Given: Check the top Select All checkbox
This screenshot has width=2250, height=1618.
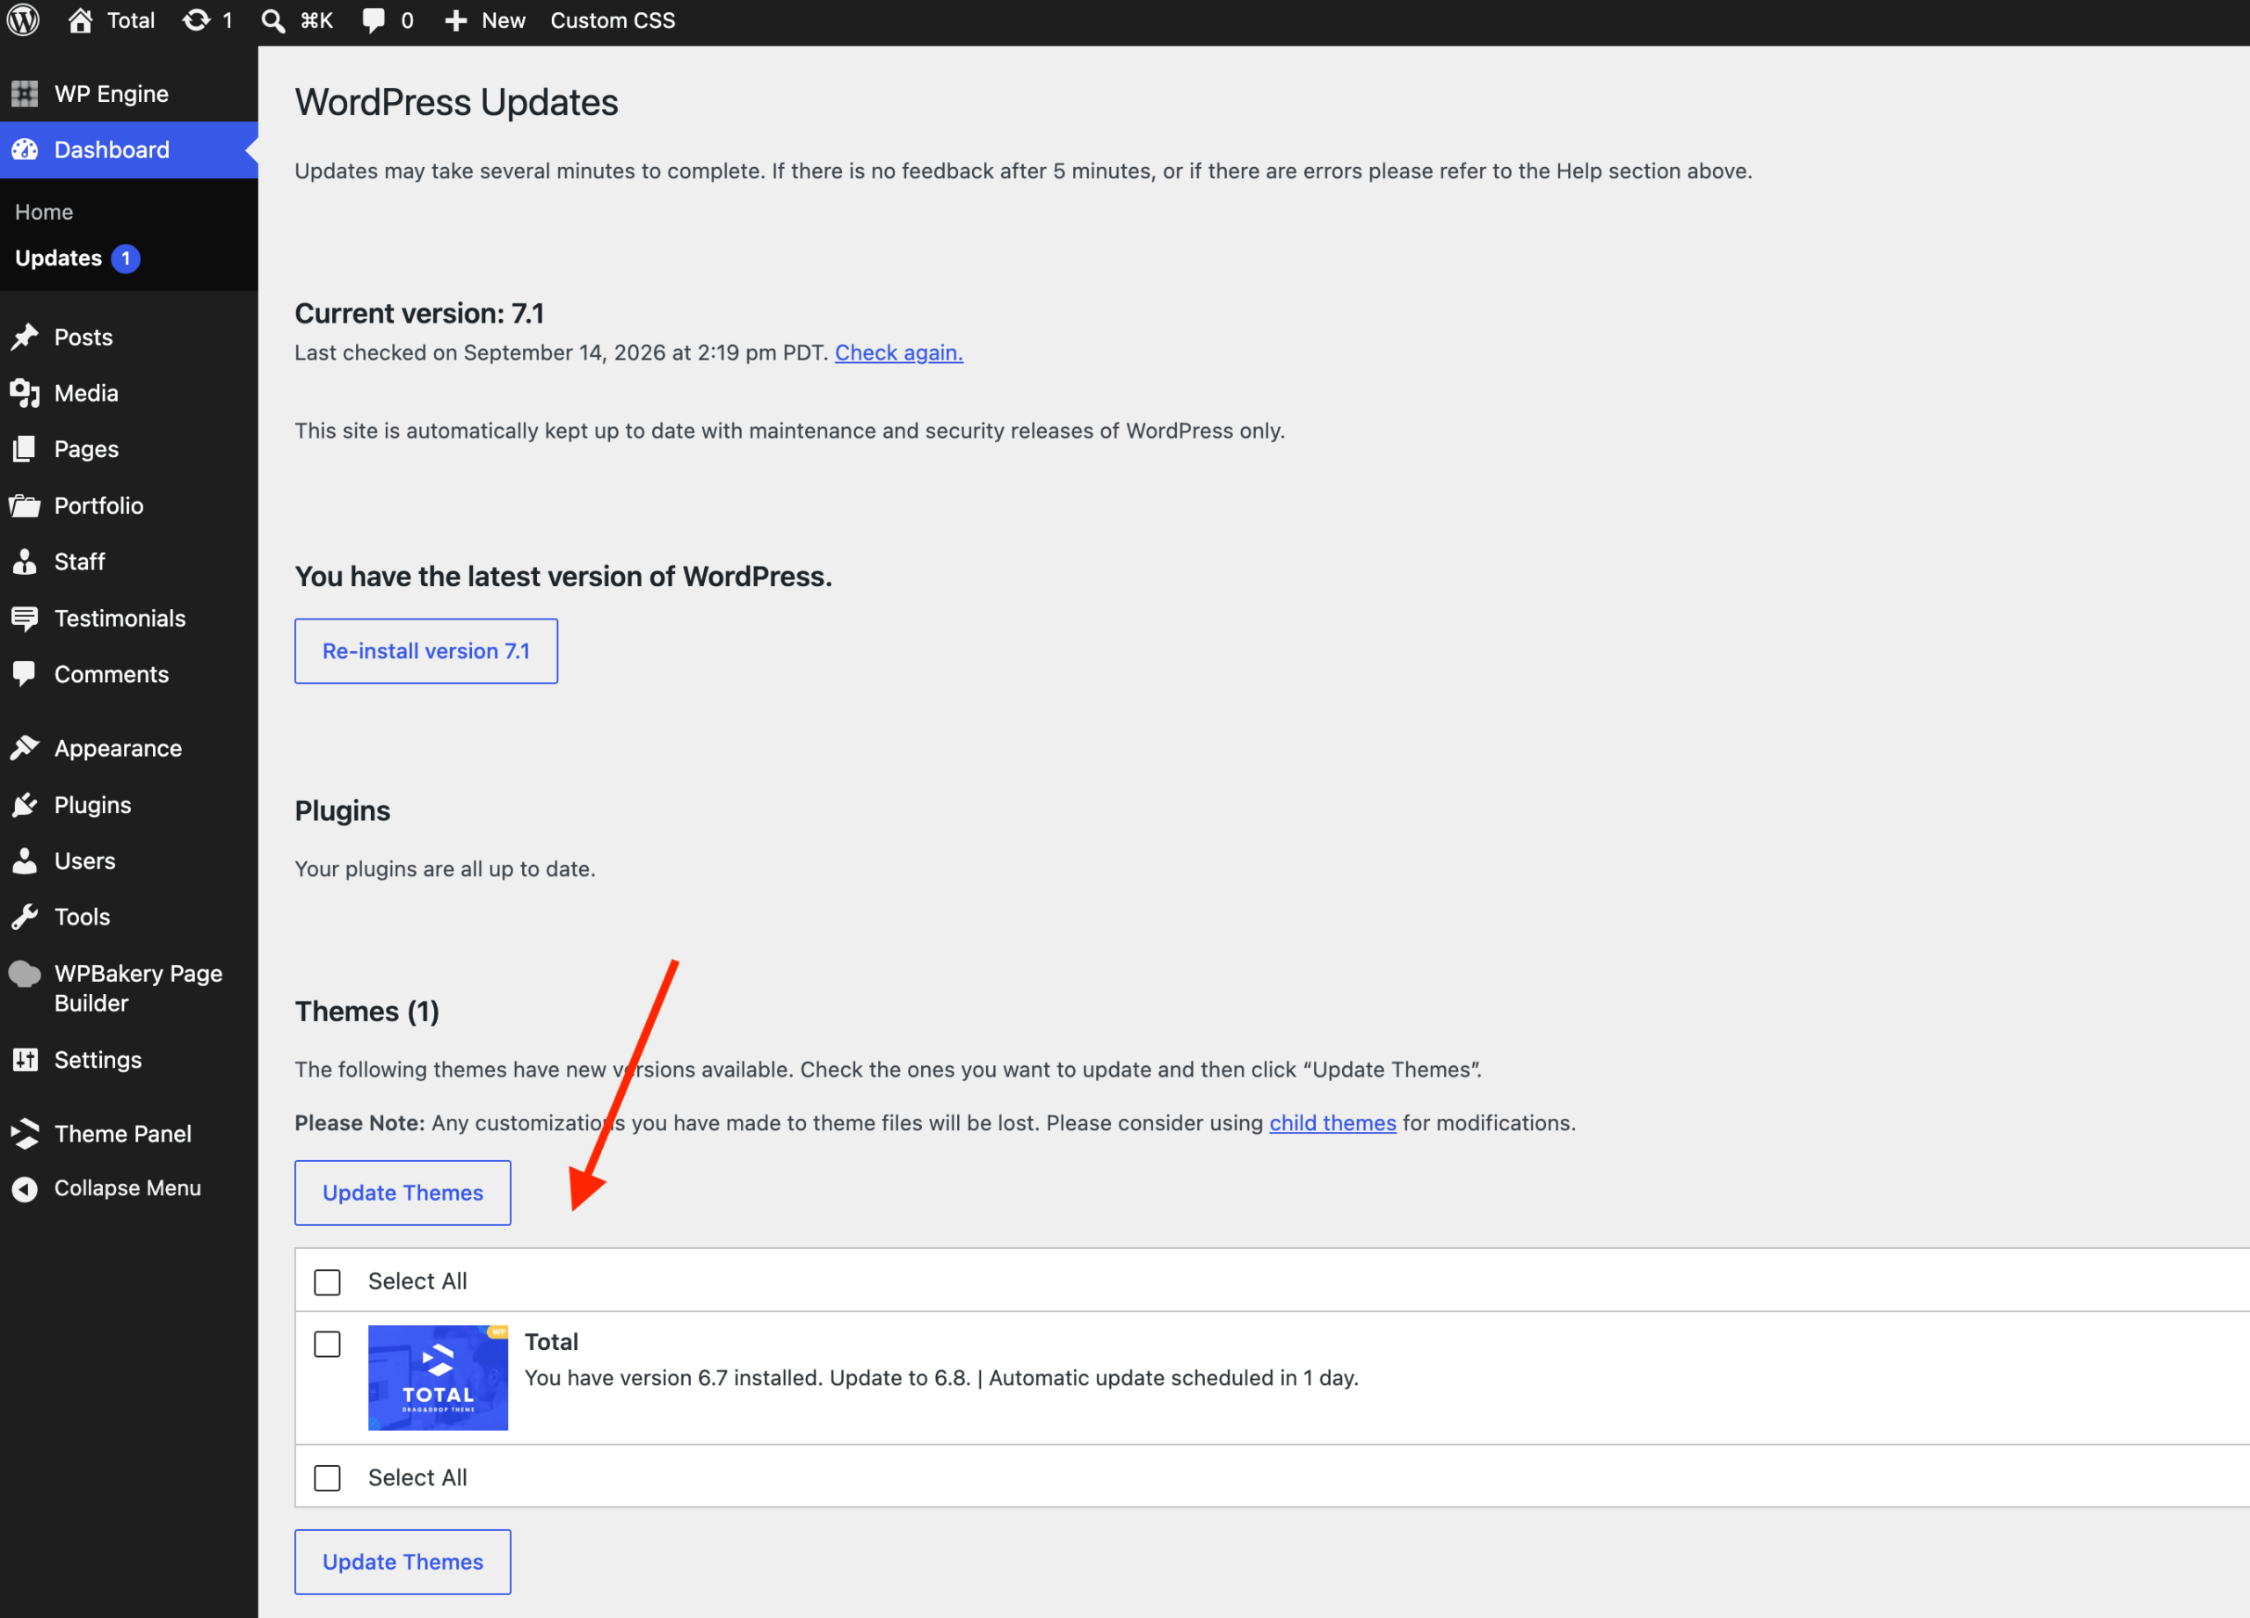Looking at the screenshot, I should [x=327, y=1281].
